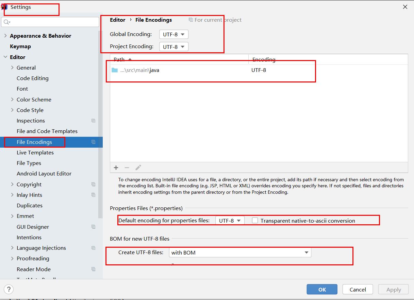Click project-level icon beside Inspections
Screen dimensions: 414x300
93,121
